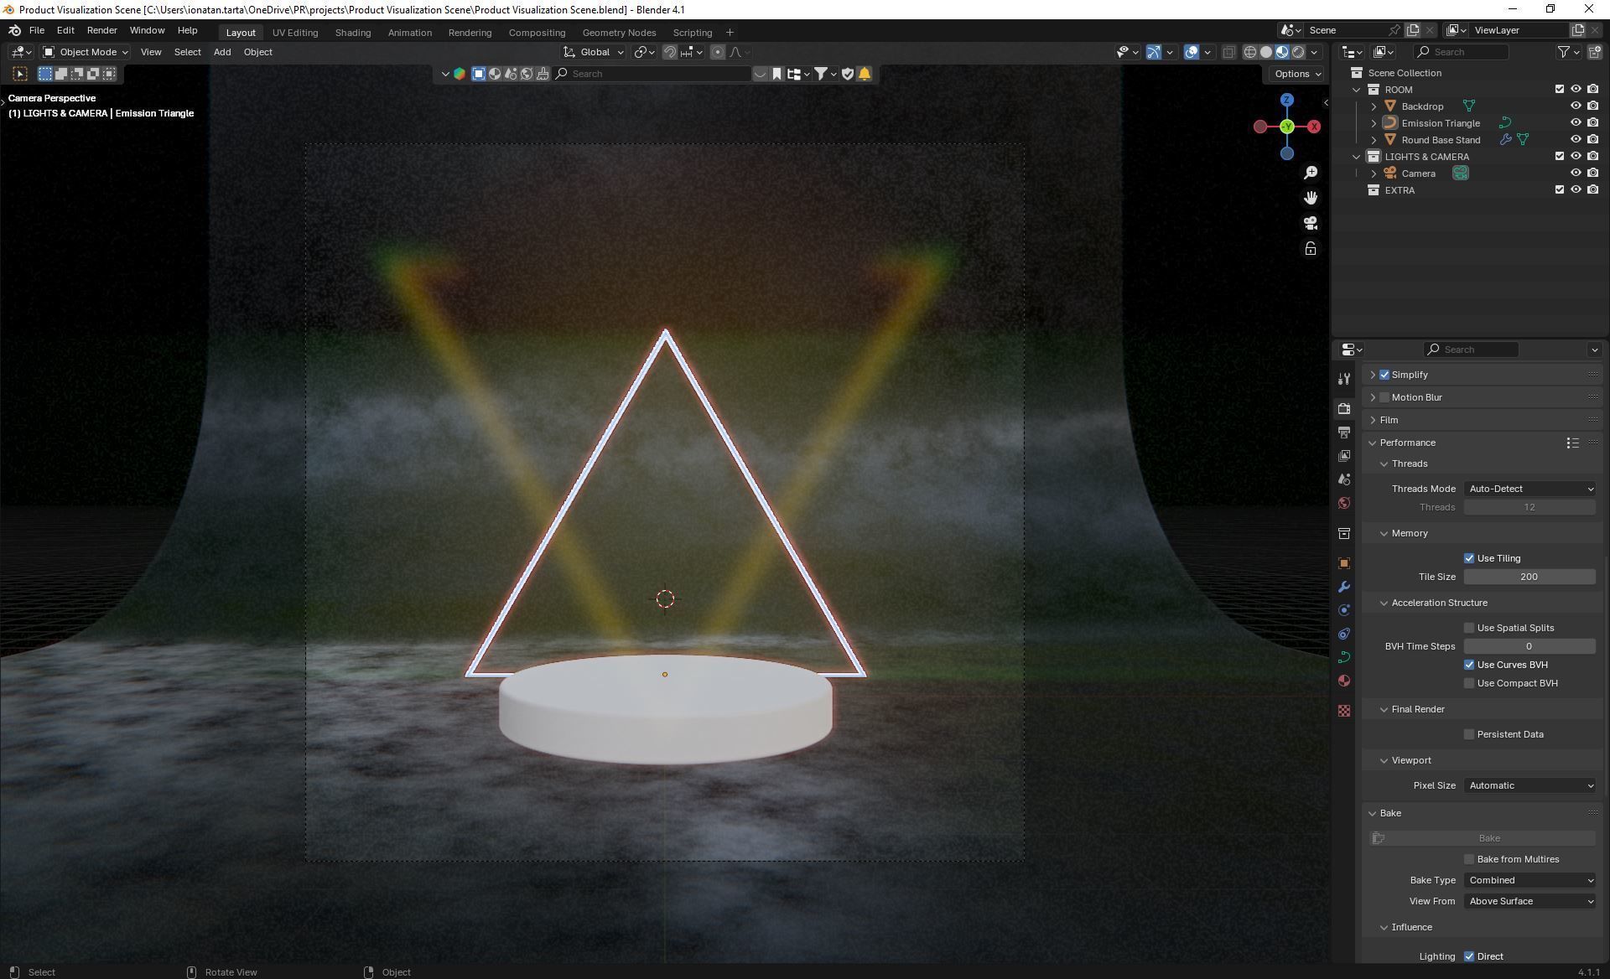This screenshot has width=1610, height=979.
Task: Hide Backdrop object with eye icon
Action: tap(1576, 106)
